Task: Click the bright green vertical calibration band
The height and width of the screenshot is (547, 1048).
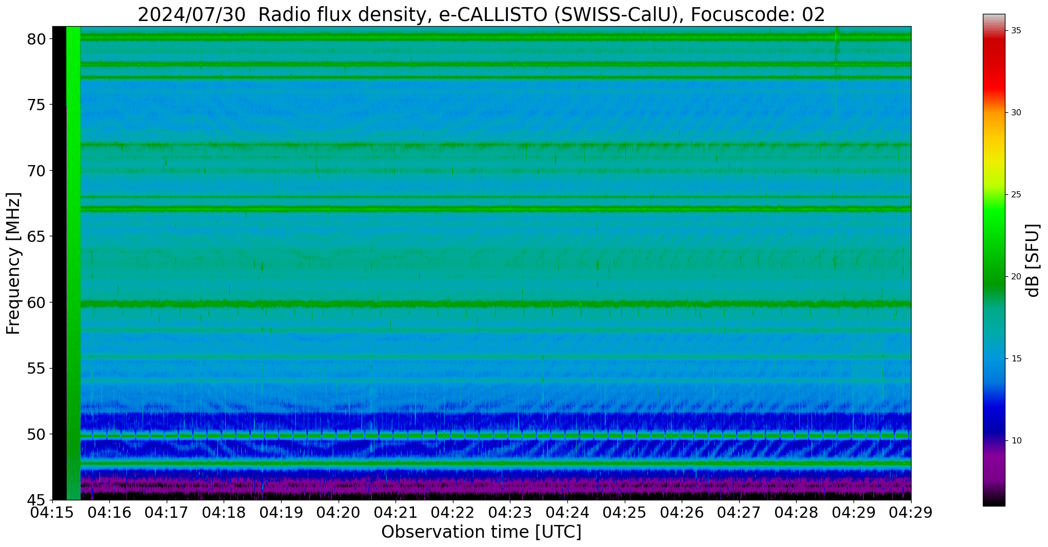Action: 73,263
